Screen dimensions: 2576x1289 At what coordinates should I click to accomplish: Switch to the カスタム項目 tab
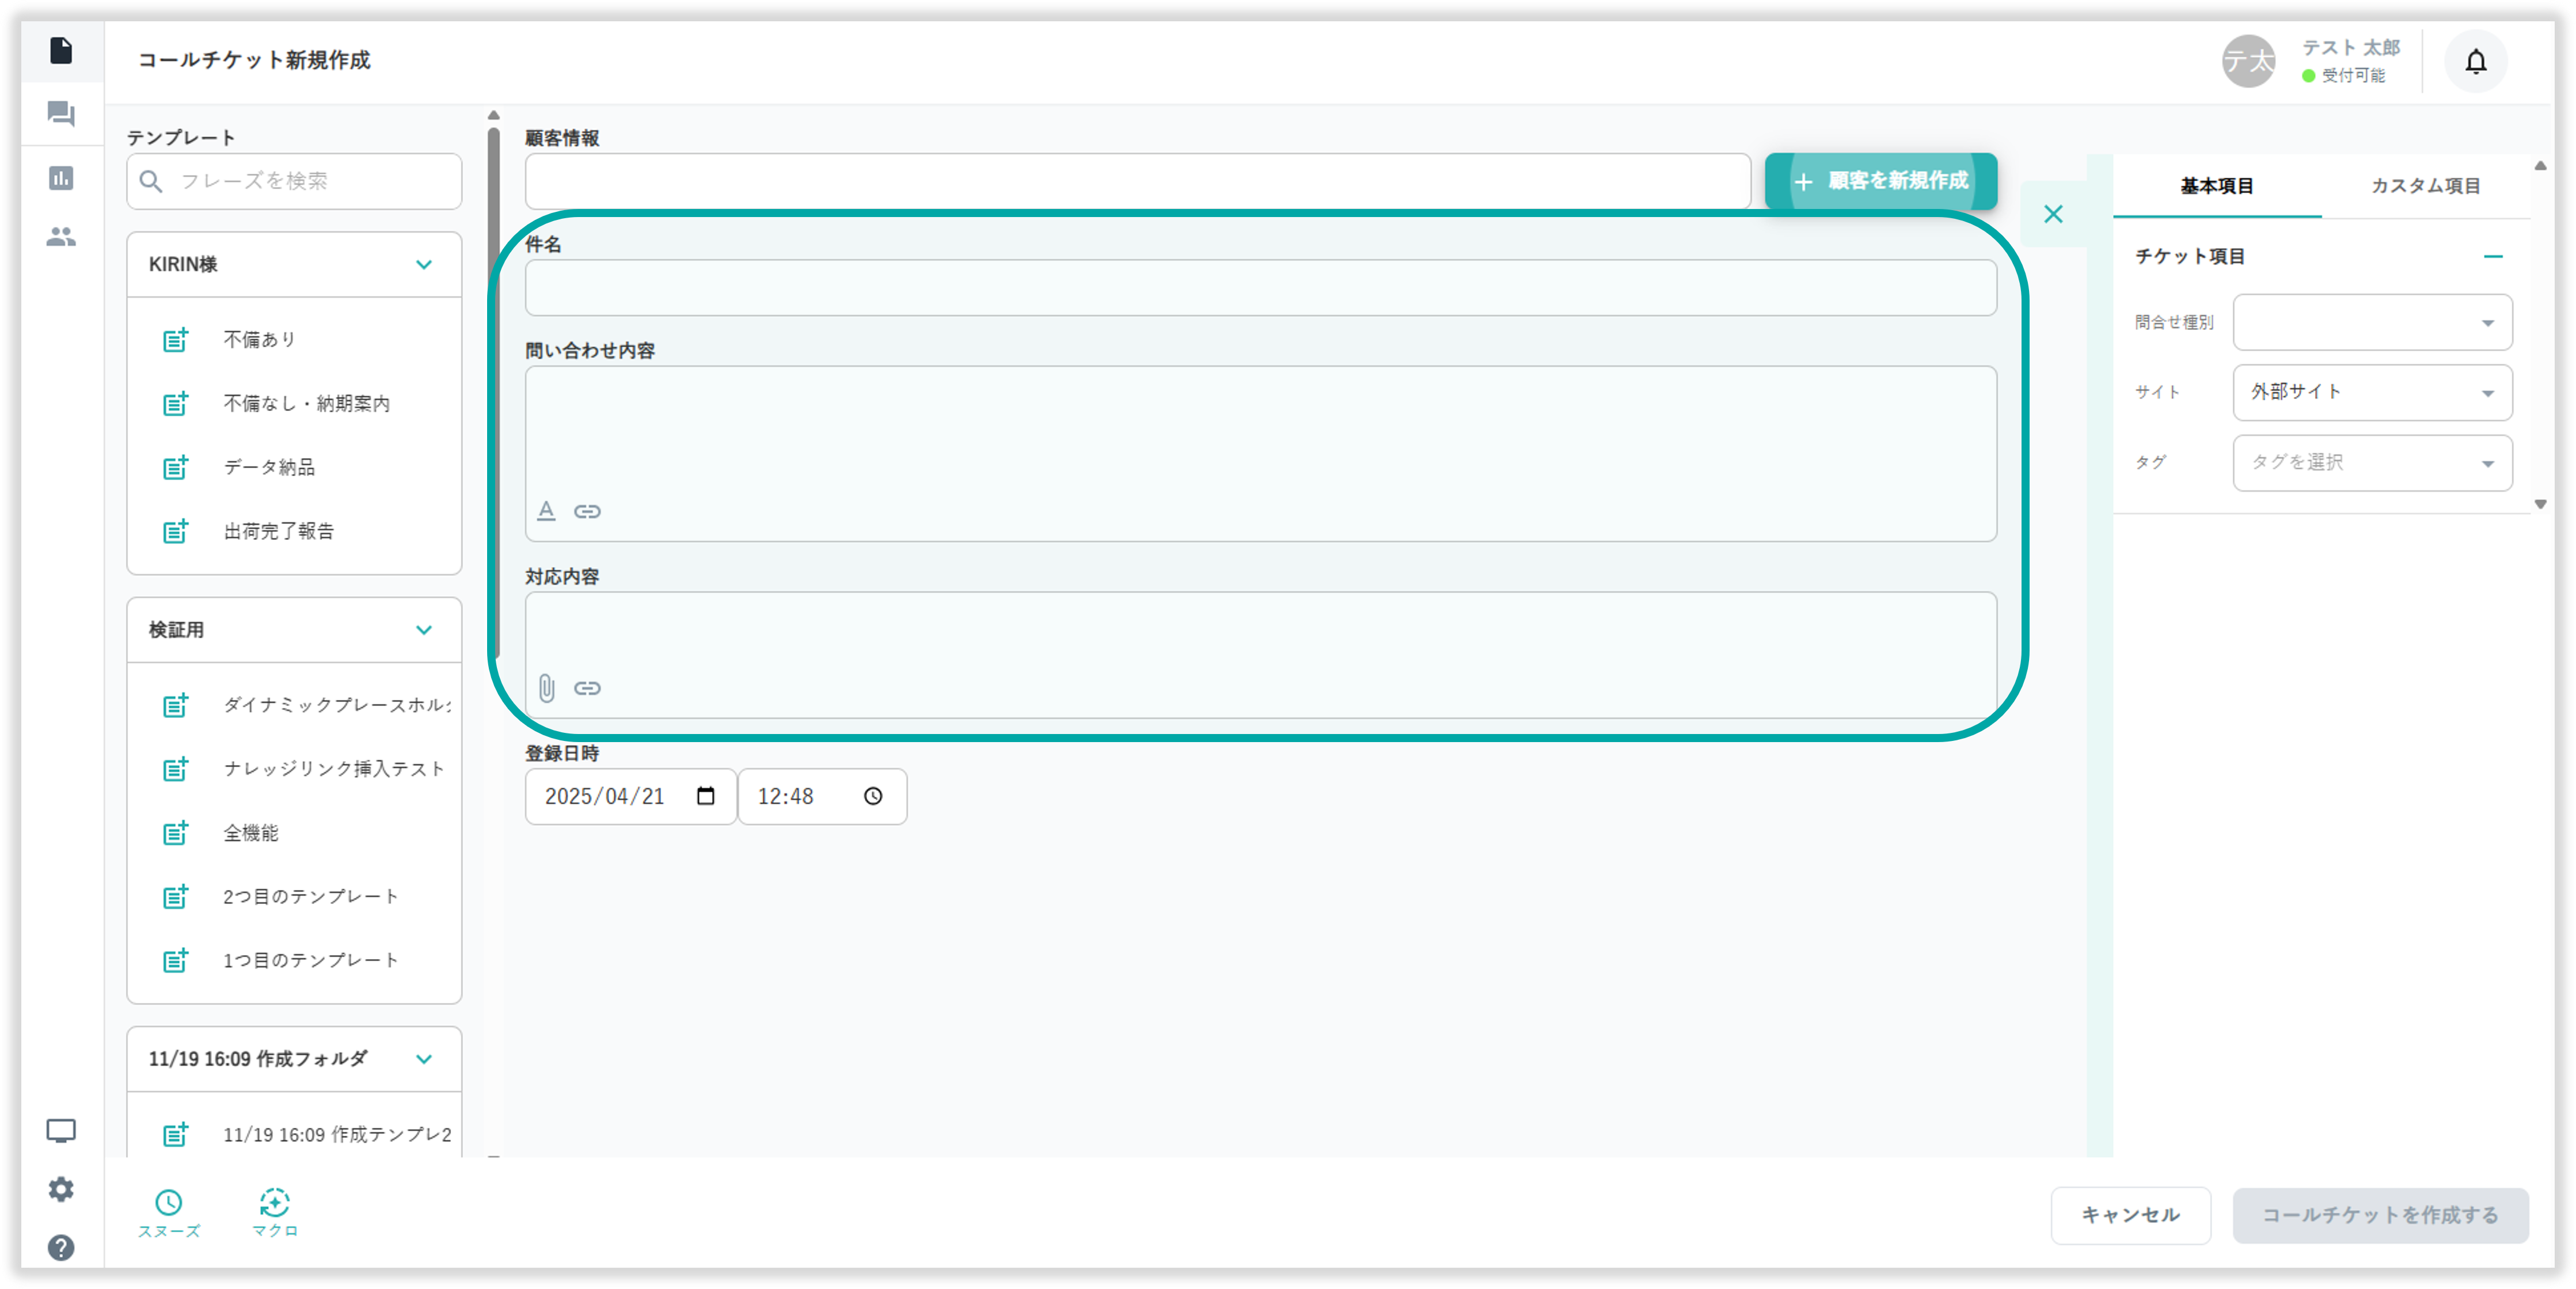[2425, 186]
